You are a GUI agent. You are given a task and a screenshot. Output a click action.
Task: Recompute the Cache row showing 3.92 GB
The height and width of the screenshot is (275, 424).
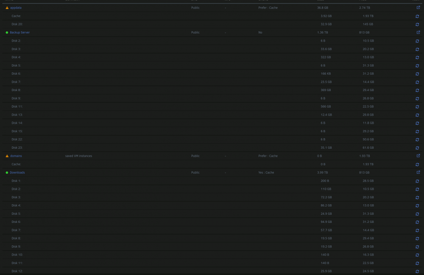click(x=417, y=16)
